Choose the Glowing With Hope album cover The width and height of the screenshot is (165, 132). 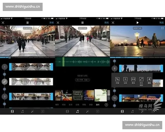coord(89,96)
